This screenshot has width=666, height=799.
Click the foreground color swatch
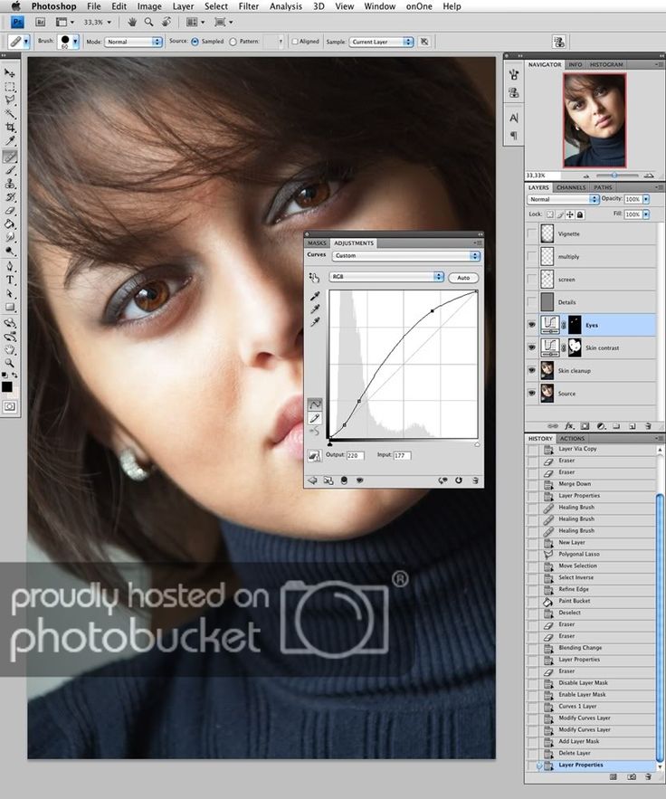coord(7,386)
